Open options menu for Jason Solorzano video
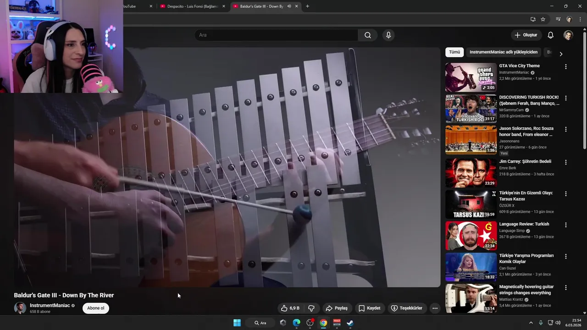Image resolution: width=587 pixels, height=330 pixels. [x=565, y=129]
